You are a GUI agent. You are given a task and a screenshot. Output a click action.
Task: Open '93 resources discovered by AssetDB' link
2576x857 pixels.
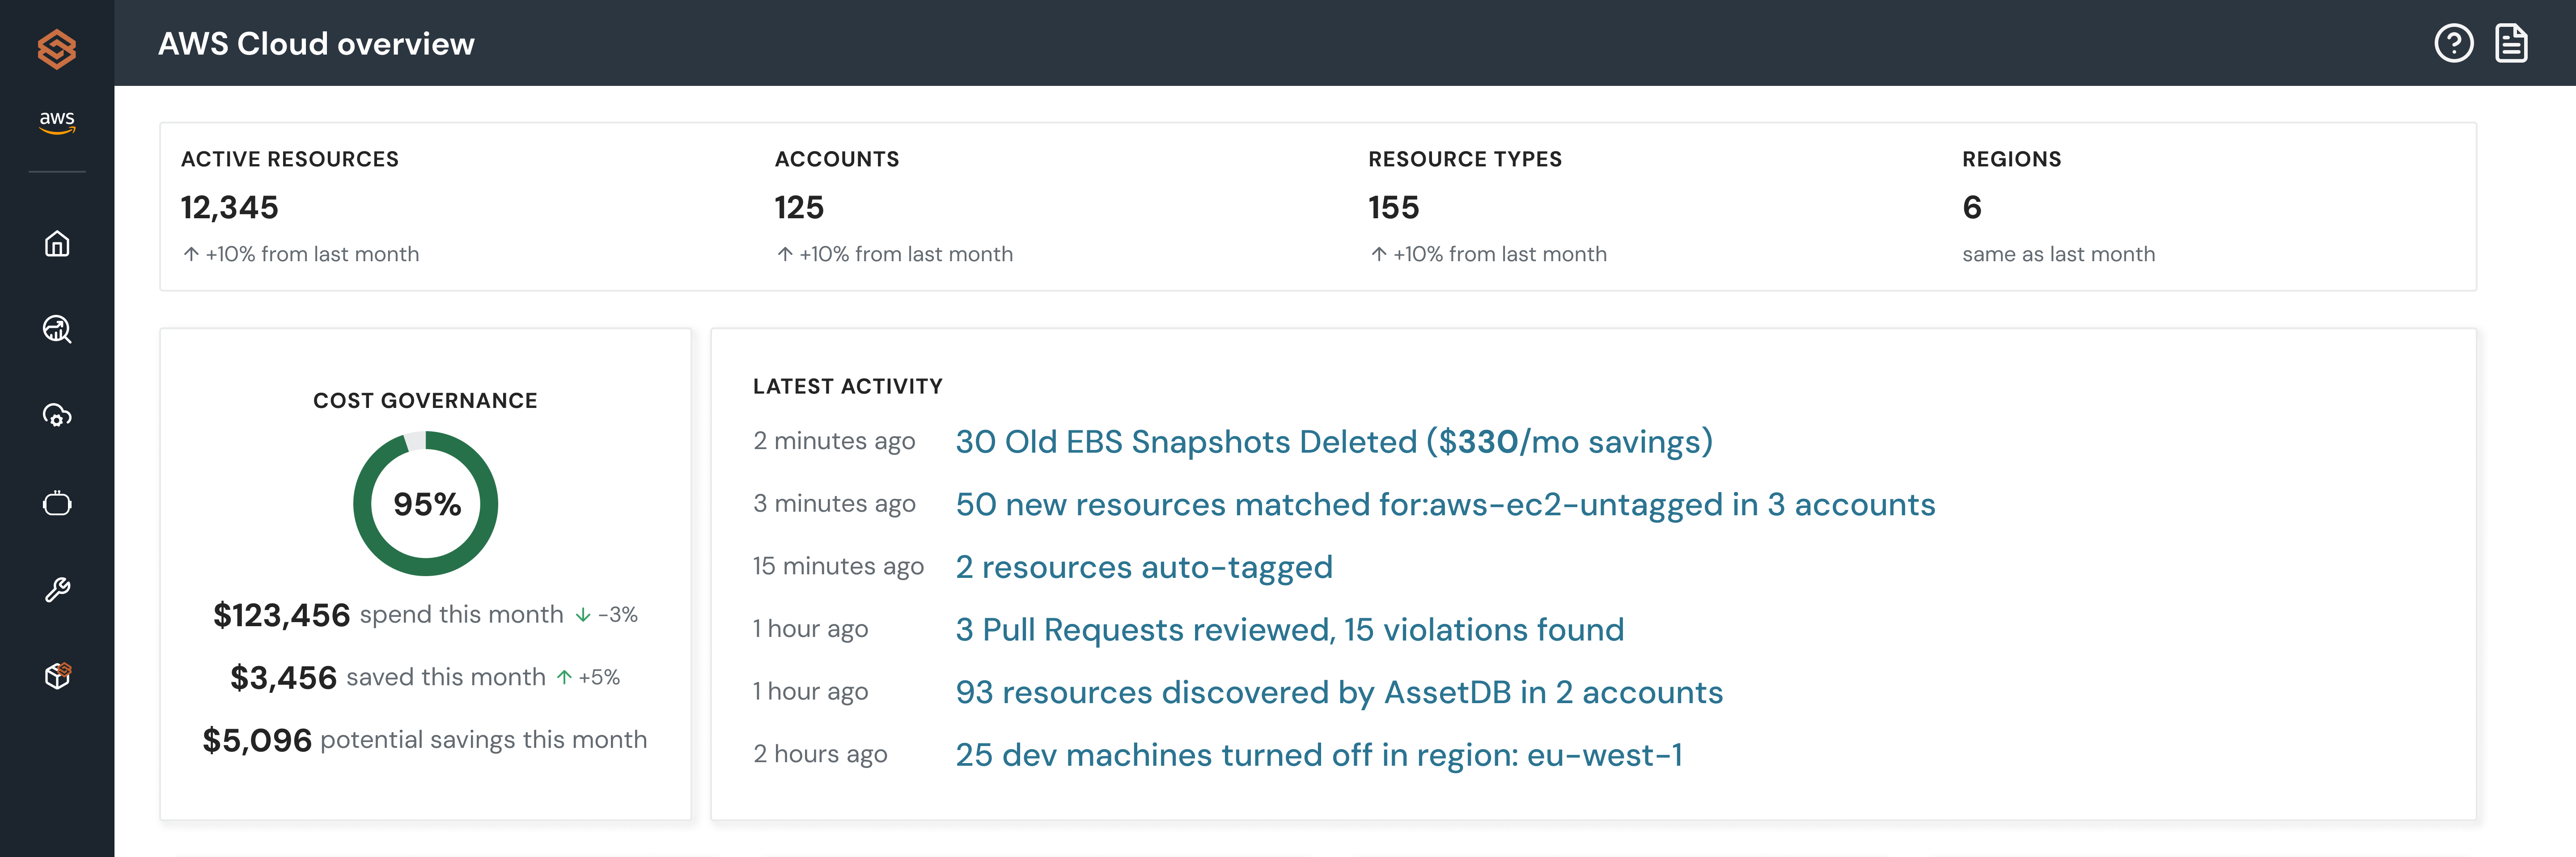click(x=1338, y=692)
